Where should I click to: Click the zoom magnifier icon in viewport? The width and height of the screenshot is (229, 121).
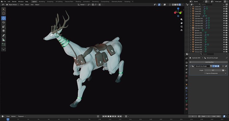[x=182, y=20]
